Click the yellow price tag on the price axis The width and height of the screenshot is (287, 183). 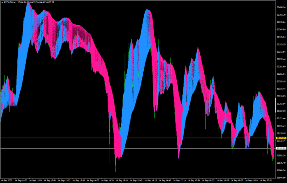pos(281,138)
